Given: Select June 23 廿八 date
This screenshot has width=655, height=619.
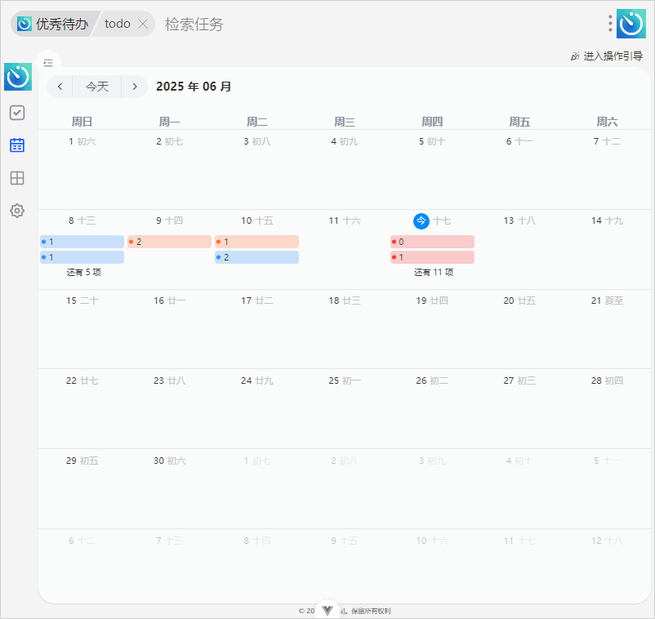Looking at the screenshot, I should 170,381.
